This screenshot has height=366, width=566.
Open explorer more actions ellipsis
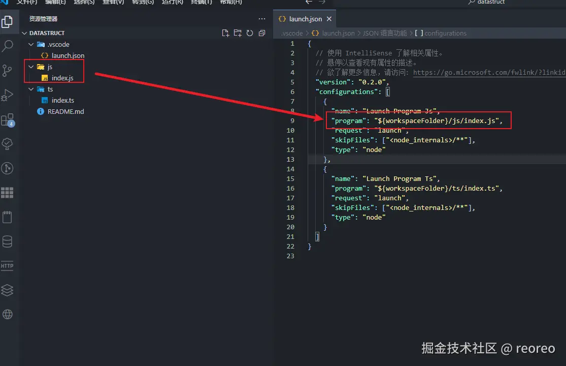[262, 19]
